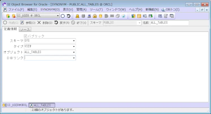
Task: Click the copy pages icon in toolbar
Action: click(118, 16)
